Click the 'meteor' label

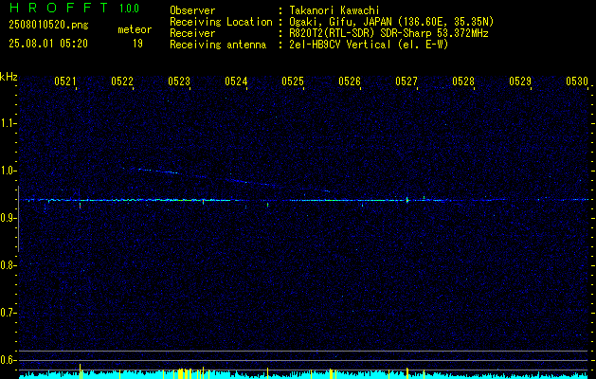(x=135, y=29)
